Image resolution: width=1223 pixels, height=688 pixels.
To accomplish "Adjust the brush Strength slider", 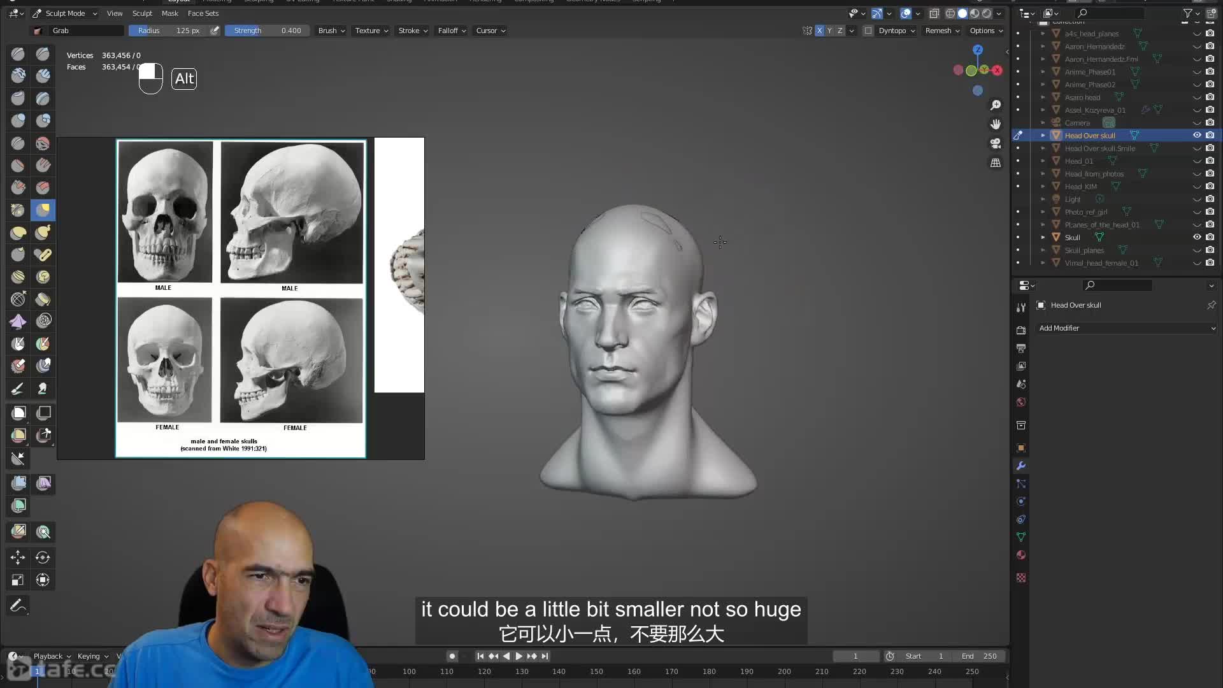I will click(268, 31).
